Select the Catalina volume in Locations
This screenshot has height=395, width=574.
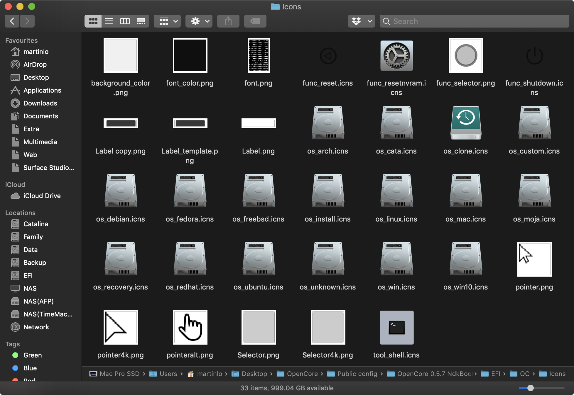pyautogui.click(x=36, y=224)
